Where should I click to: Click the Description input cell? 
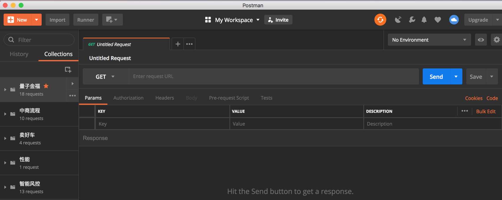tap(433, 124)
